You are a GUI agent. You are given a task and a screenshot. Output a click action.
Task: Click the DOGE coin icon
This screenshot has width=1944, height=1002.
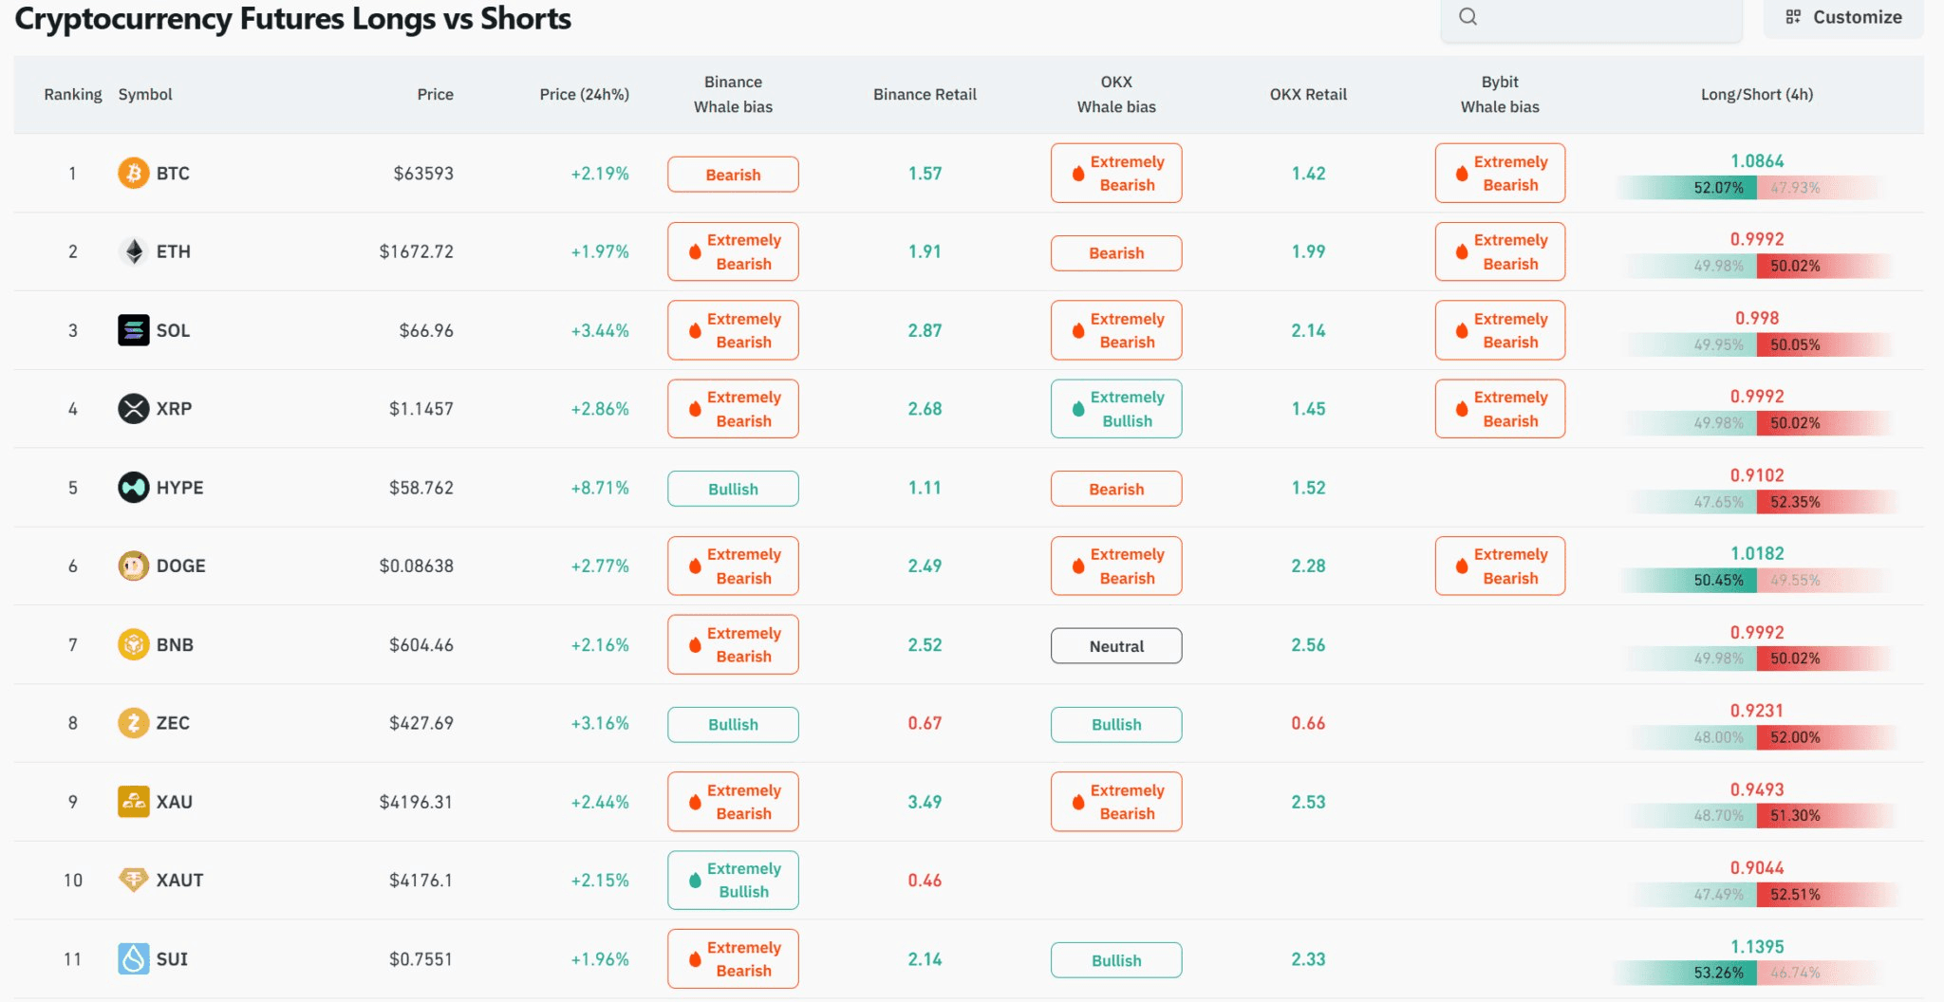(x=133, y=566)
